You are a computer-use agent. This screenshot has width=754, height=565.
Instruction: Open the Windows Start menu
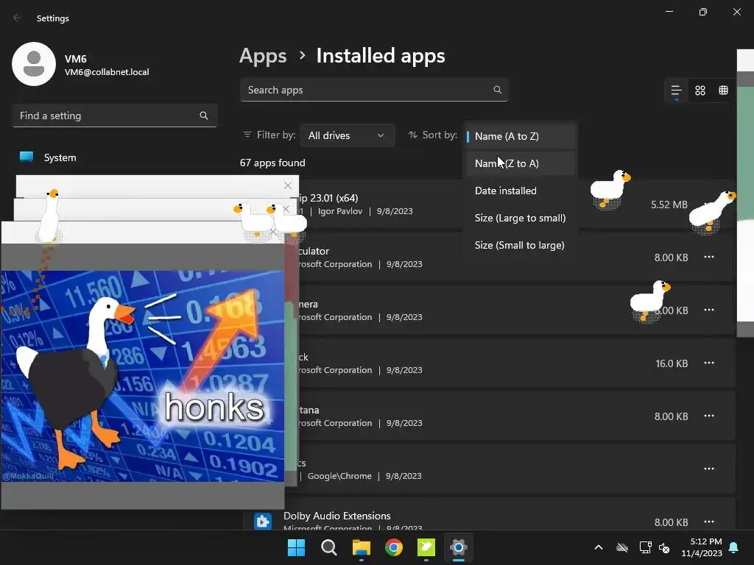(296, 547)
